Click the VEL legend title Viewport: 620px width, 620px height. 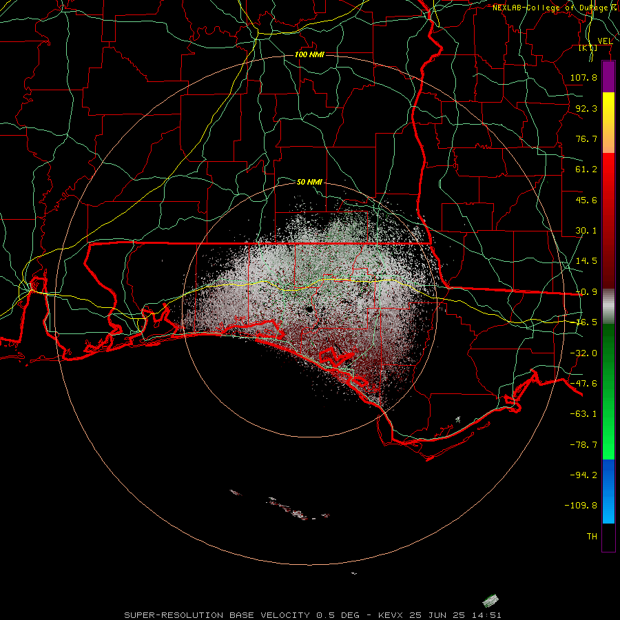coord(605,41)
